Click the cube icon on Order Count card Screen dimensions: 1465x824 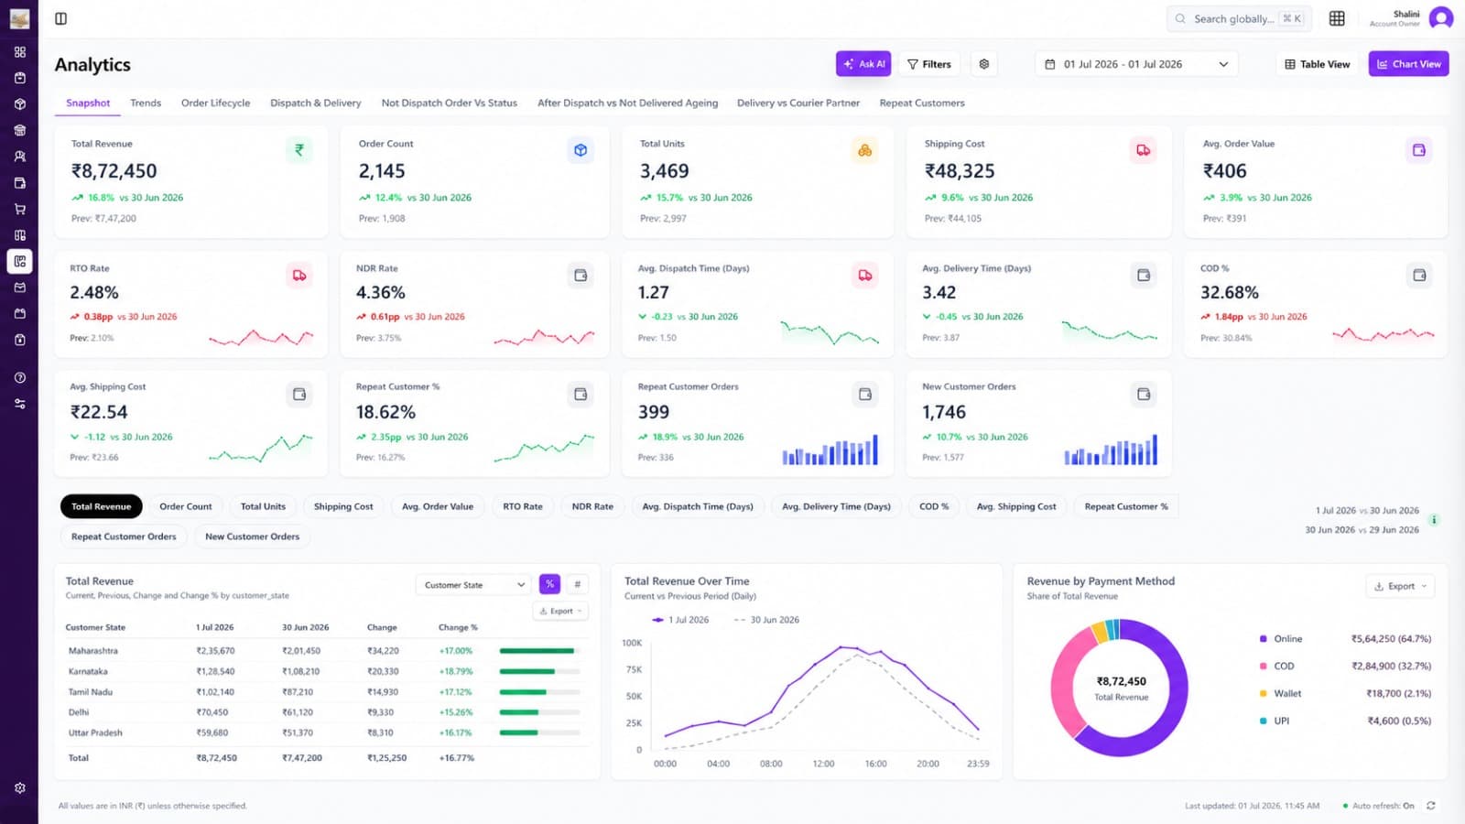581,150
